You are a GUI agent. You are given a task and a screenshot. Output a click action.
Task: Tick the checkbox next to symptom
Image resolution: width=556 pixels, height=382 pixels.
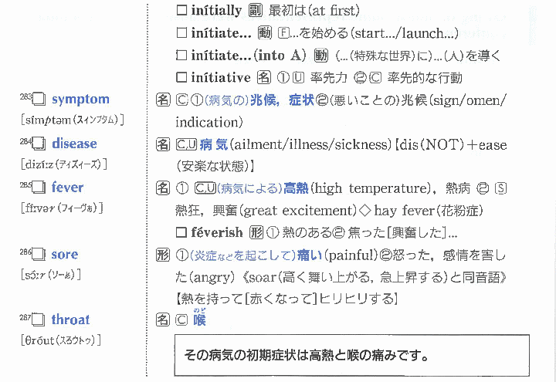tap(39, 100)
